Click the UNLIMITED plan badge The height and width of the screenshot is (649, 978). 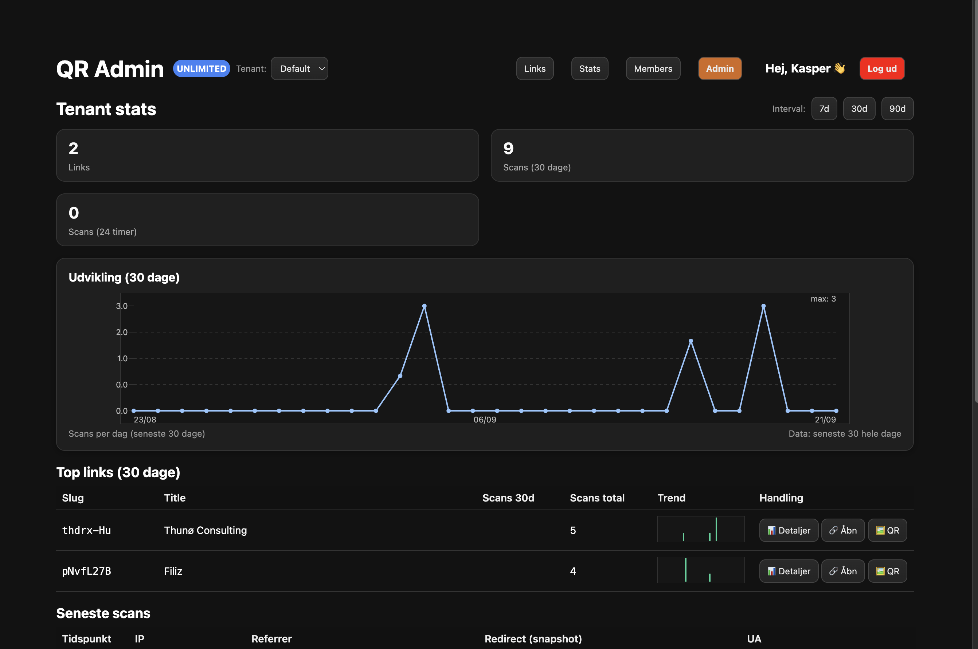coord(201,69)
